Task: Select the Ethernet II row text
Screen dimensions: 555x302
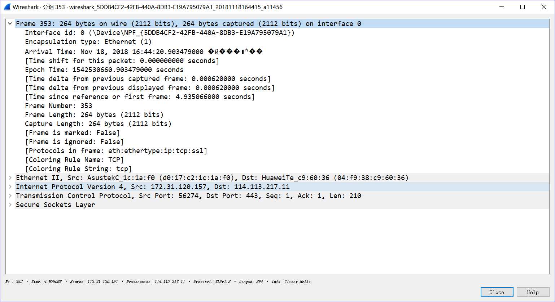Action: (x=212, y=178)
